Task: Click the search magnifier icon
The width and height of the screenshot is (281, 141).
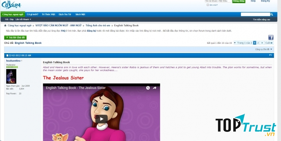Action: 272,14
